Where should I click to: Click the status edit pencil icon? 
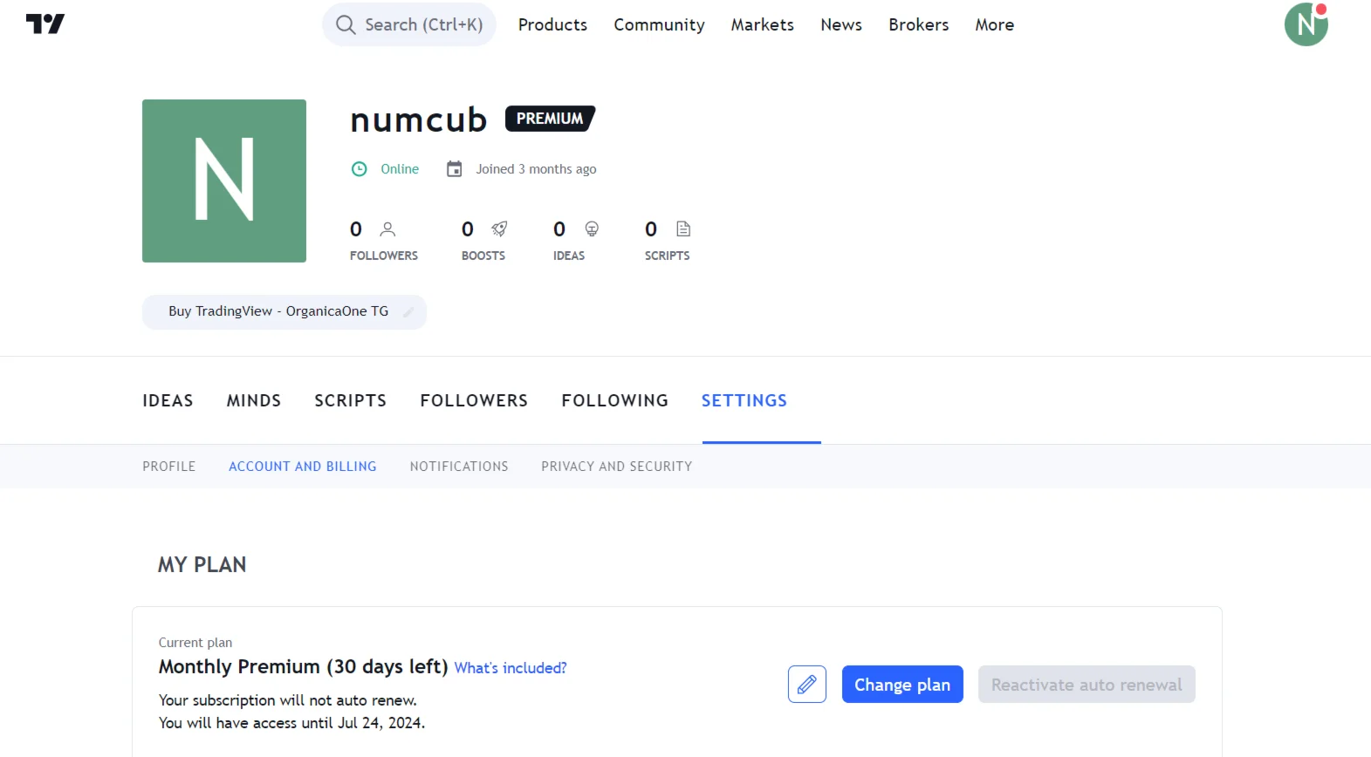coord(408,312)
